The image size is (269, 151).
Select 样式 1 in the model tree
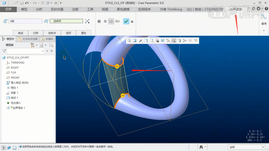(x=14, y=98)
